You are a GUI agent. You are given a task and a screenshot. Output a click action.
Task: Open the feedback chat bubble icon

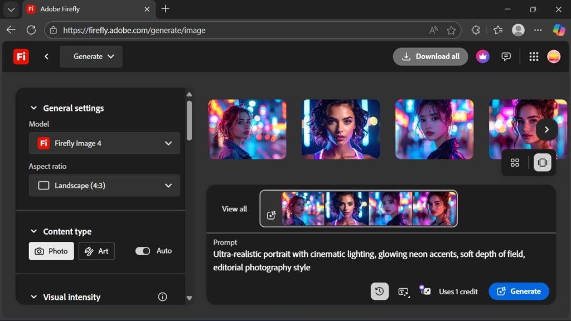[x=506, y=56]
